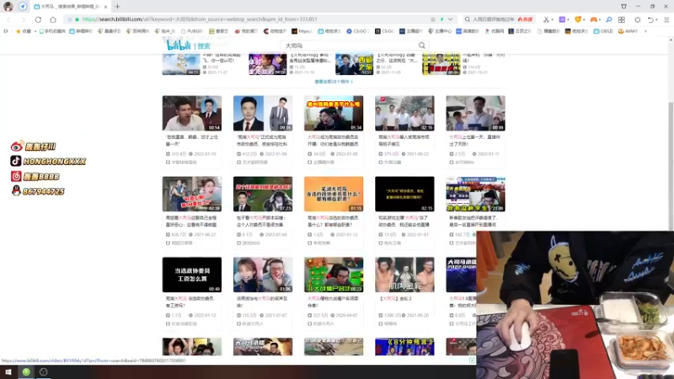Click the orange shield extension icon
674x379 pixels.
tap(578, 19)
